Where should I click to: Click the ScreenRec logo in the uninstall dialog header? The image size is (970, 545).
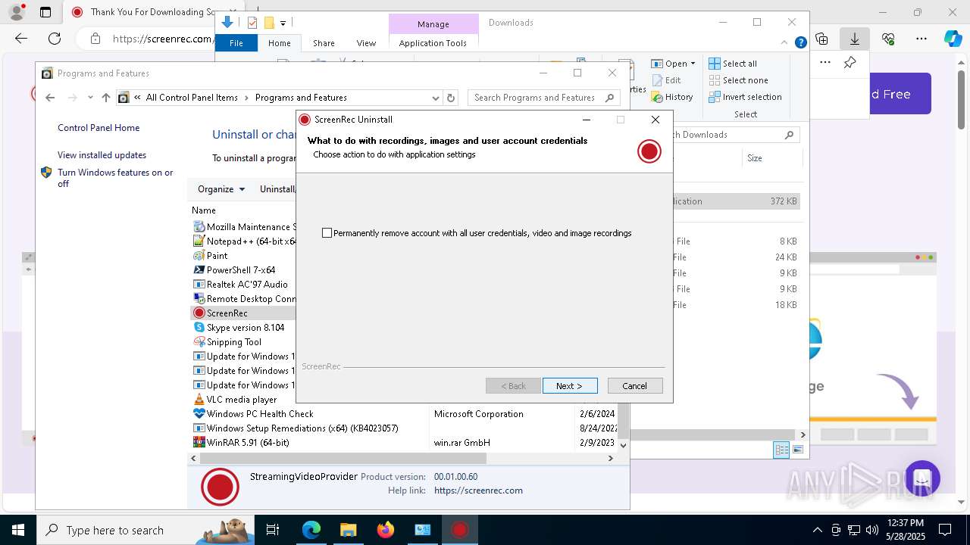(x=649, y=151)
